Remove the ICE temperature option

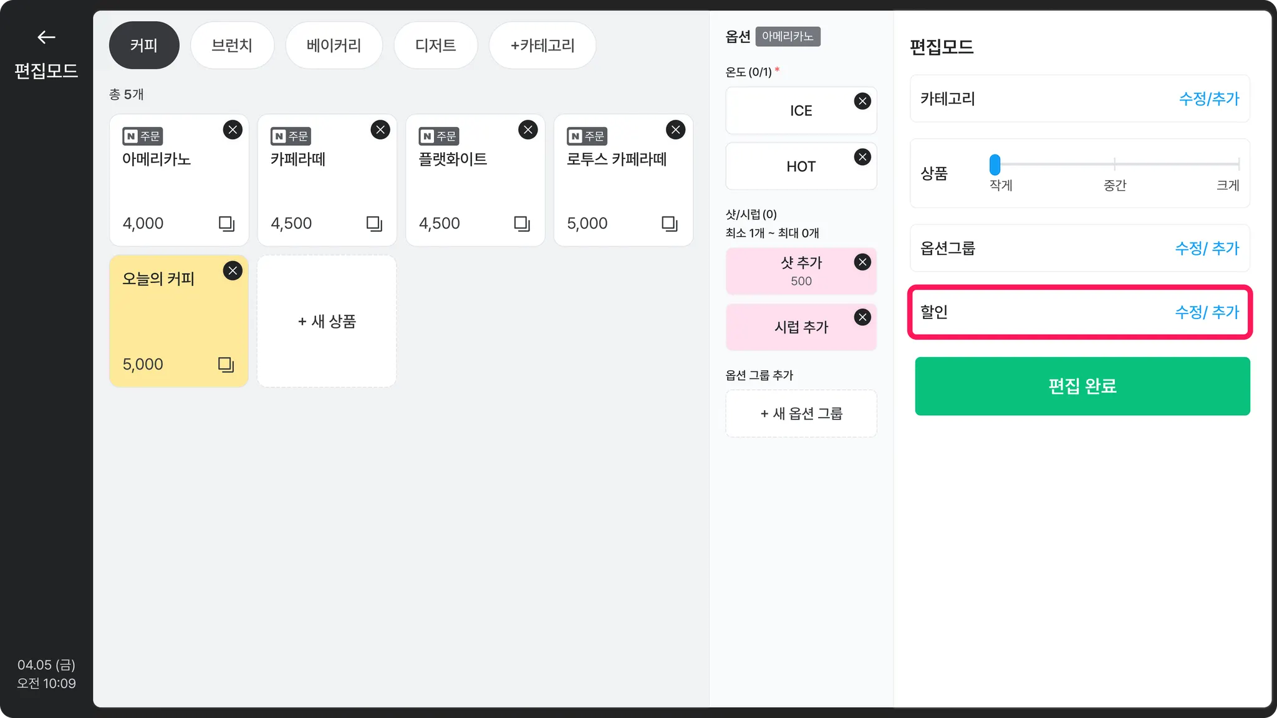tap(862, 101)
